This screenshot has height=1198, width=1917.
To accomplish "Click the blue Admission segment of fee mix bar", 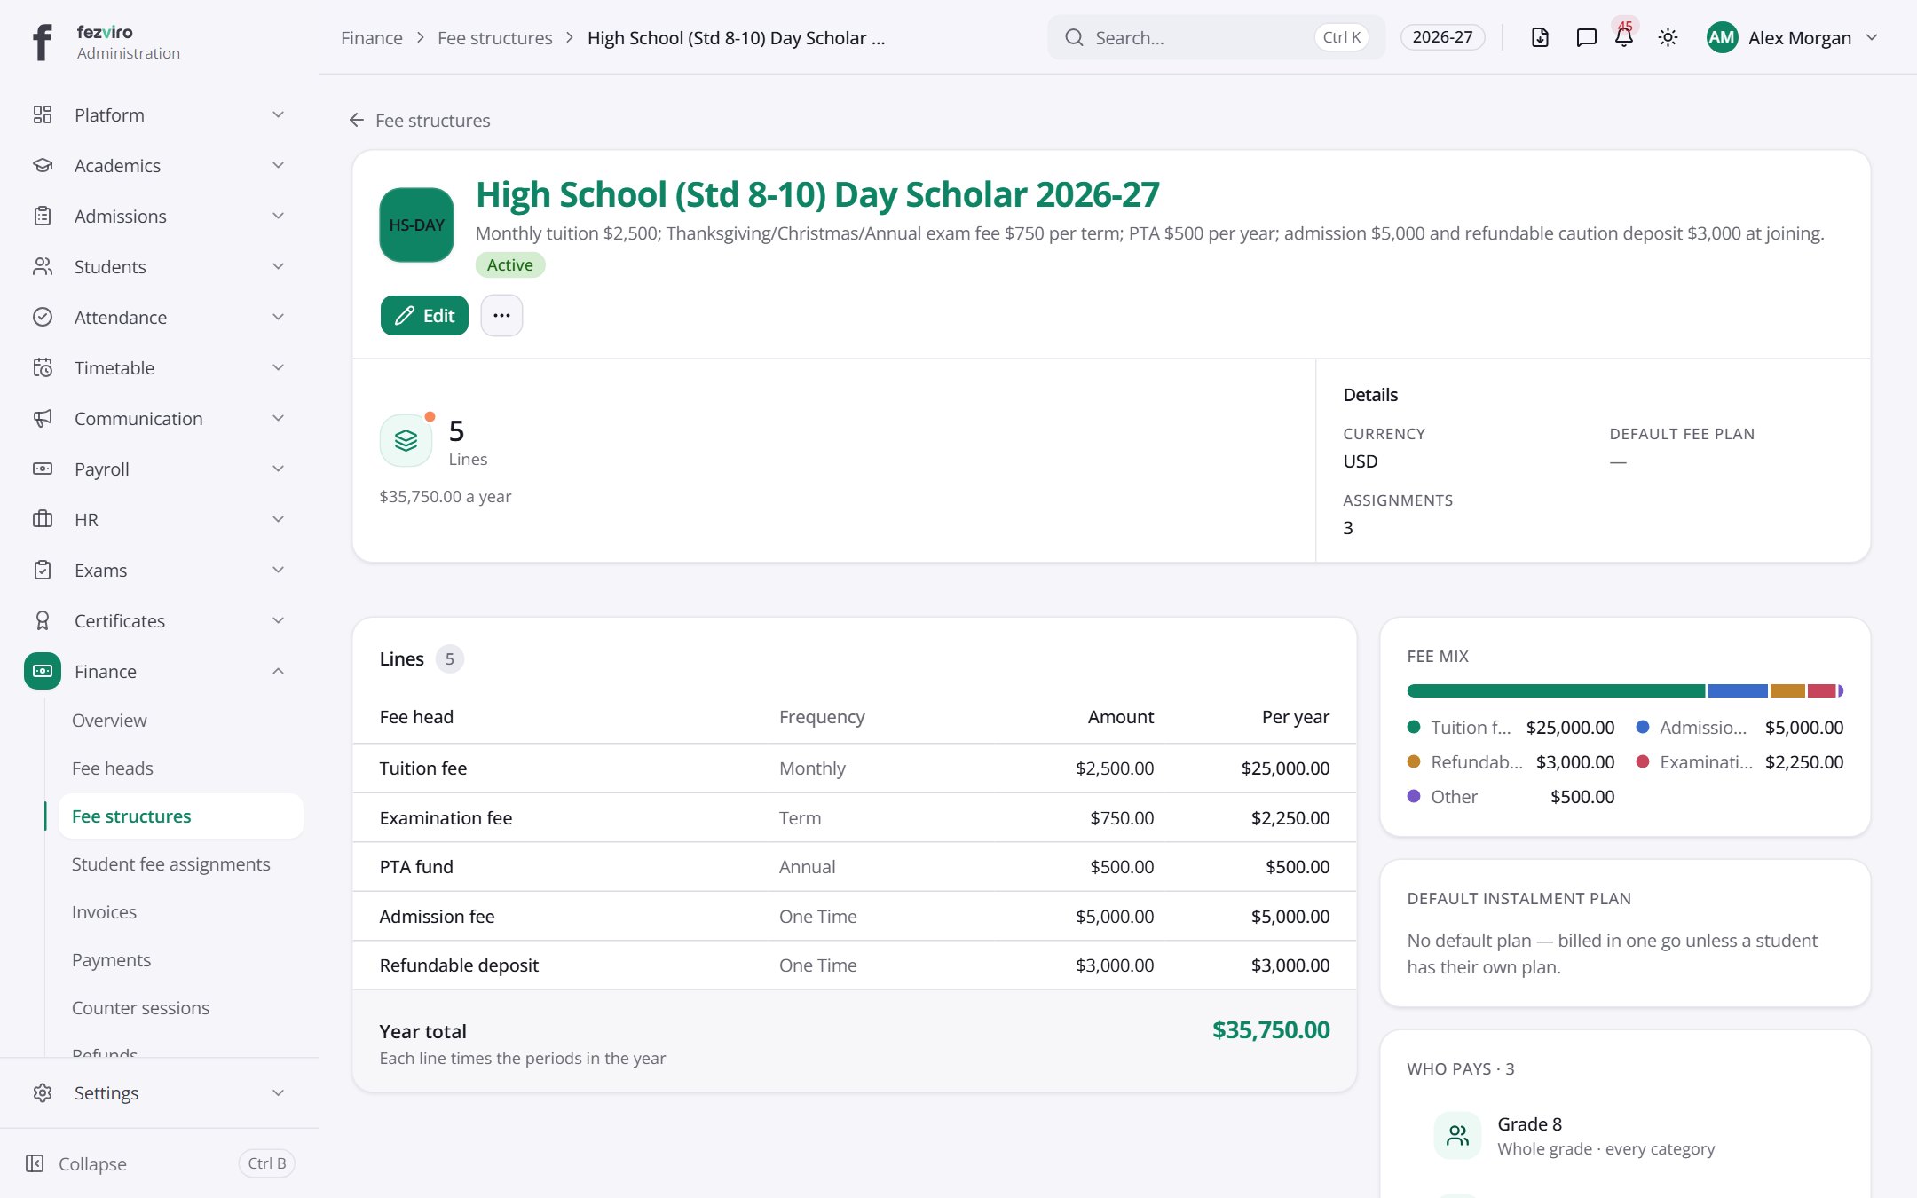I will click(1737, 690).
